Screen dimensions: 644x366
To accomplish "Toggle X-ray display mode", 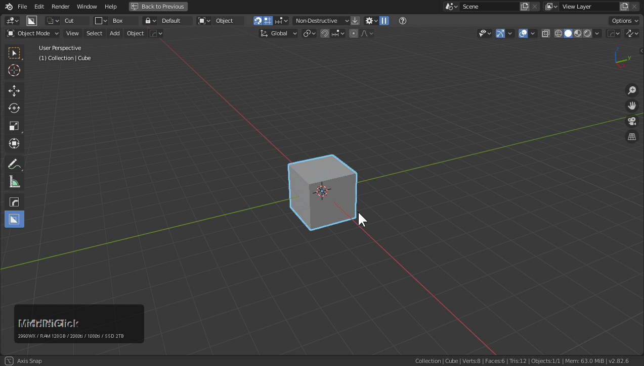I will (x=546, y=33).
